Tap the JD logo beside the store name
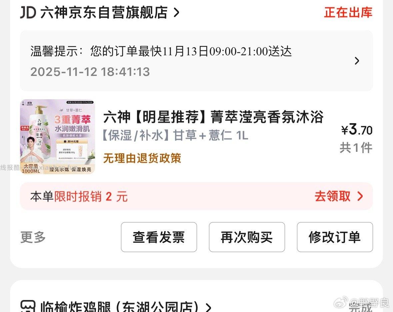 coord(28,12)
